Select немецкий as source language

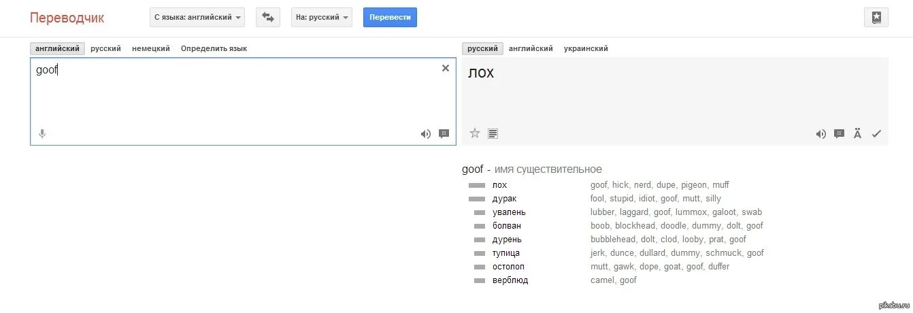pos(151,48)
